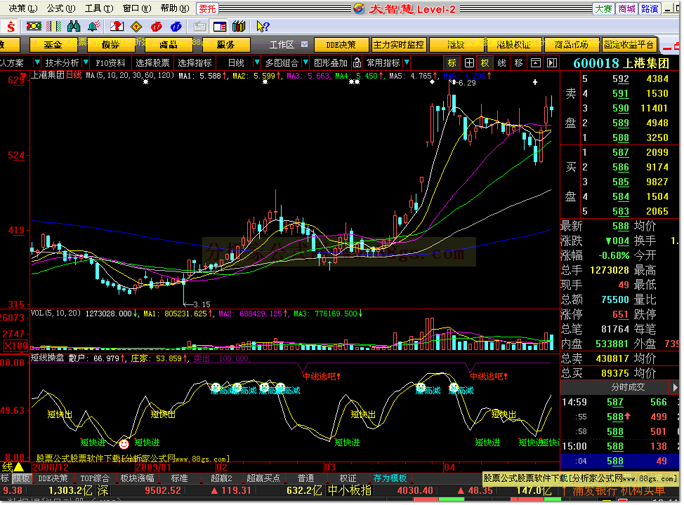Open the 帮助(H) menu
684x505 pixels.
point(175,8)
